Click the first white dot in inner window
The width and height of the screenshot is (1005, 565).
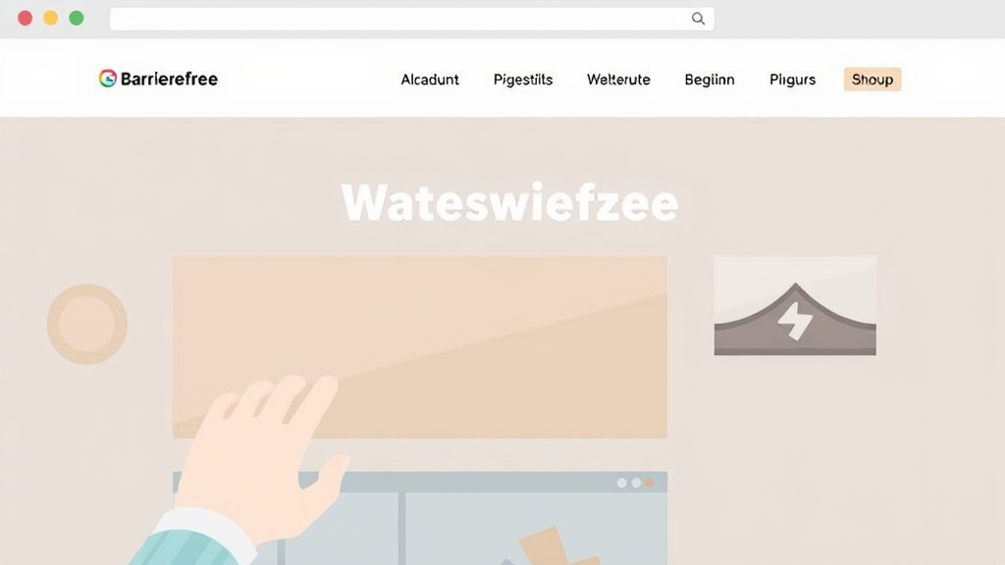pyautogui.click(x=621, y=483)
